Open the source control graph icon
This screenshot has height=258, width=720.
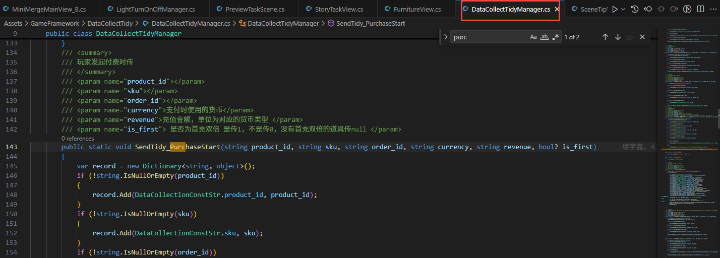(687, 9)
